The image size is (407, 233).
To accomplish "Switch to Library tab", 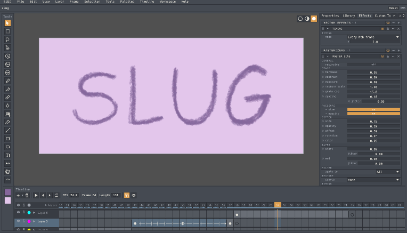I will [x=349, y=16].
